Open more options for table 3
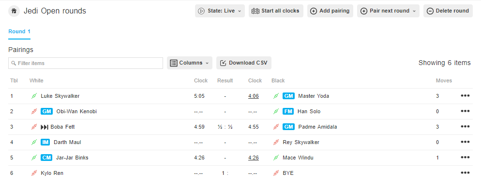 [x=465, y=127]
